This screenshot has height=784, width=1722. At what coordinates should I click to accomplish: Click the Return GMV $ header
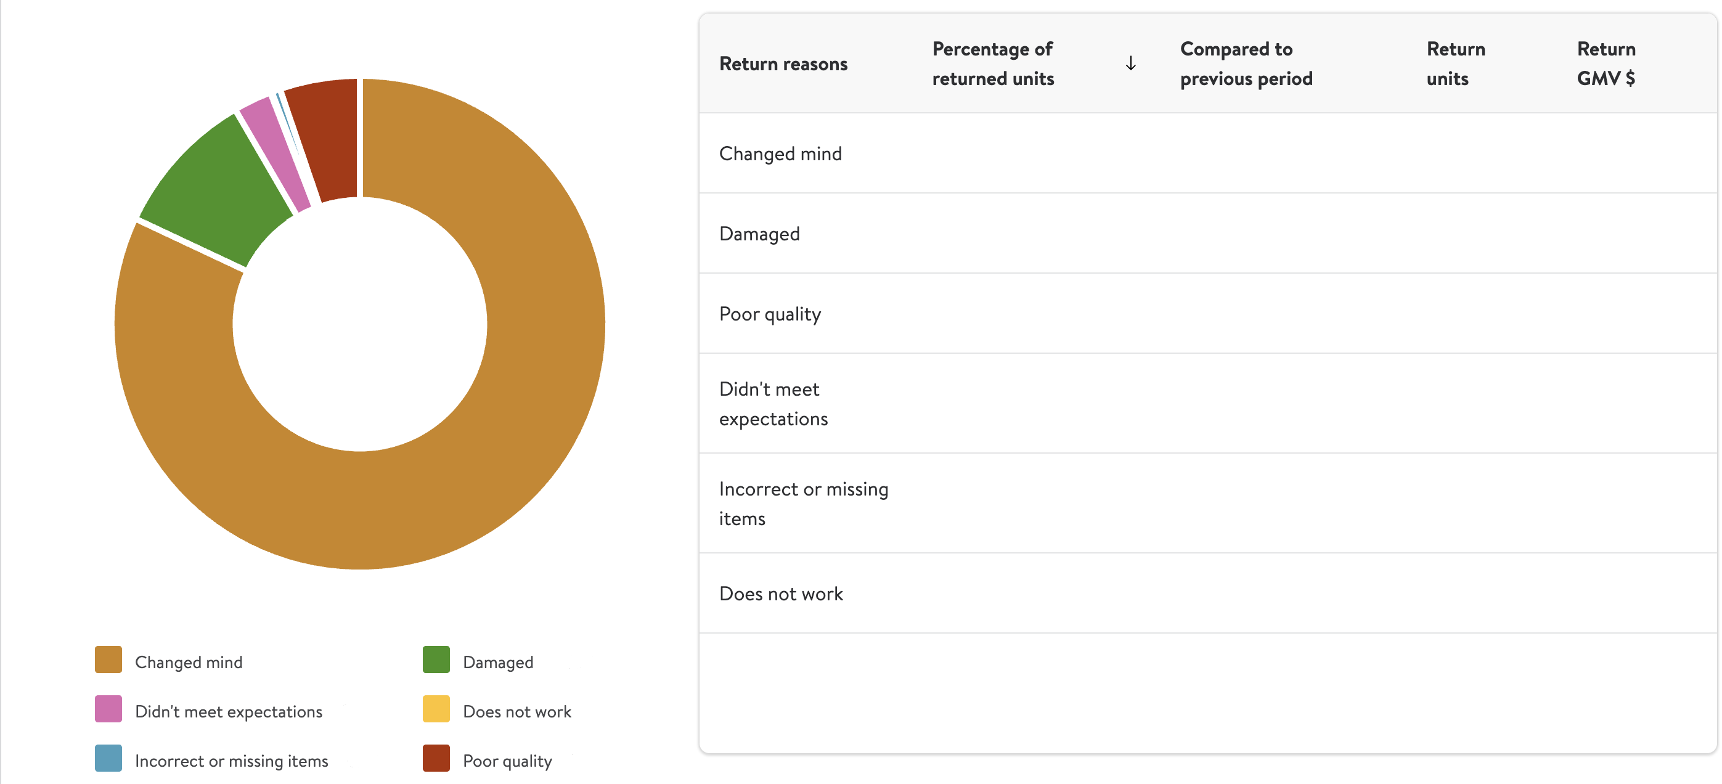pyautogui.click(x=1606, y=63)
